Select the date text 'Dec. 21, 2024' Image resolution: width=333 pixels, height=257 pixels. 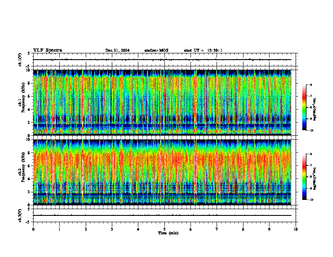tap(117, 50)
